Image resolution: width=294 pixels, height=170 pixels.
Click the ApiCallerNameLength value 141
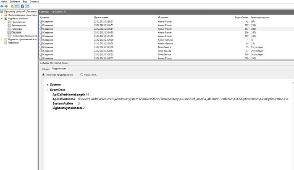[88, 95]
